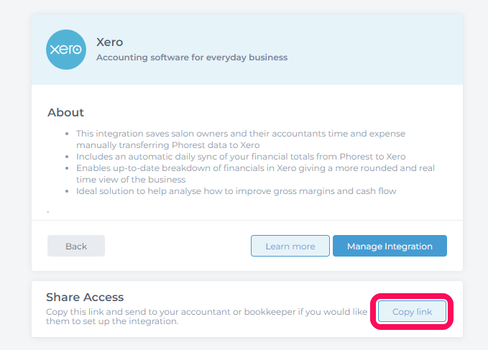The height and width of the screenshot is (350, 488).
Task: Click the round Xero logo icon
Action: pyautogui.click(x=66, y=50)
